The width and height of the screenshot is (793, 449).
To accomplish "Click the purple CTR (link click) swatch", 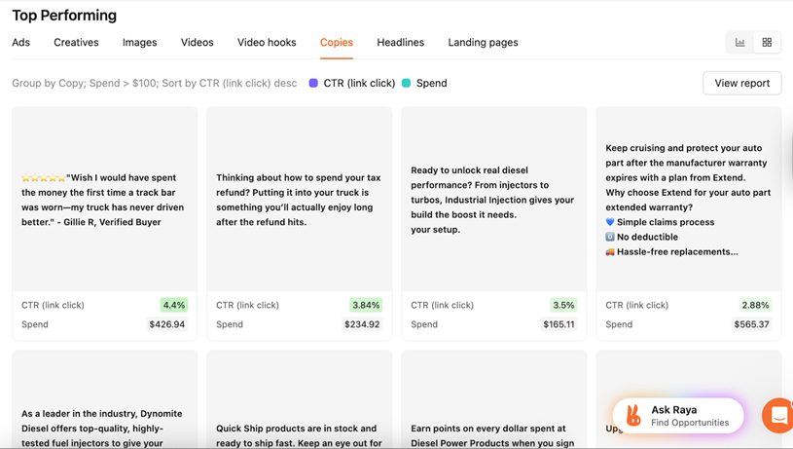I will tap(313, 83).
